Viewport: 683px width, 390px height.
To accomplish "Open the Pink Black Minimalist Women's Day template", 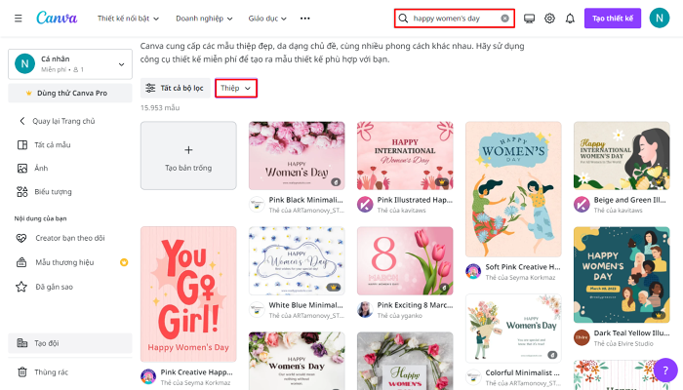I will point(297,155).
